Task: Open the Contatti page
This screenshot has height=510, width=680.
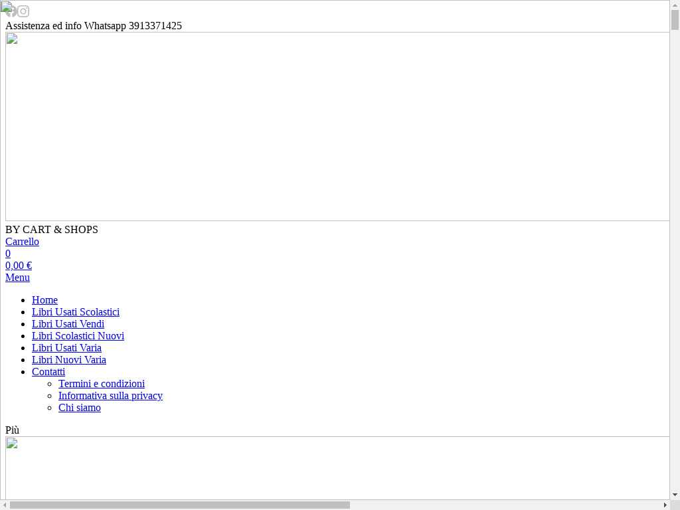Action: (x=48, y=372)
